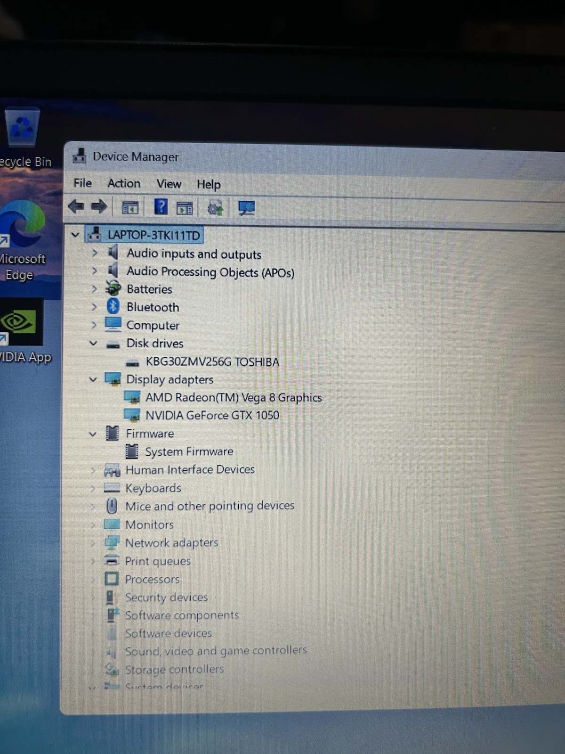Image resolution: width=565 pixels, height=754 pixels.
Task: Open the Help menu
Action: [x=209, y=184]
